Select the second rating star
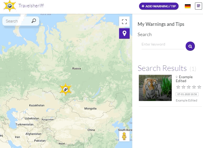 point(184,87)
